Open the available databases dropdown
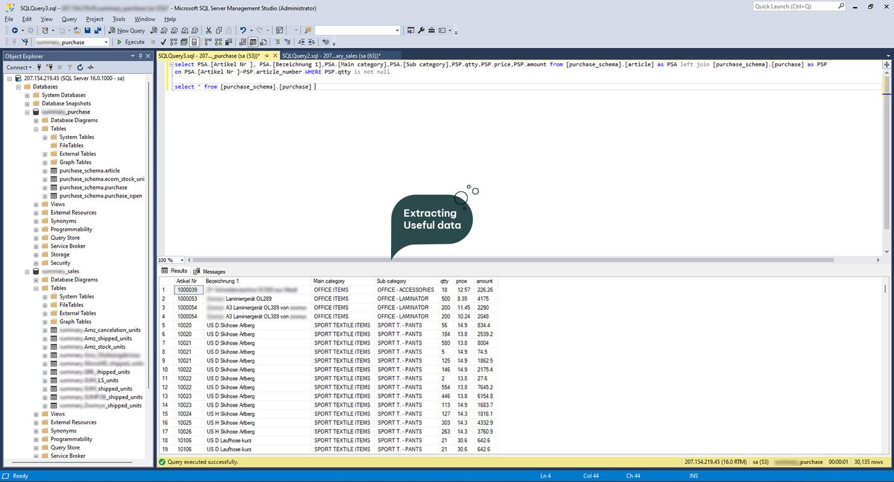Image resolution: width=894 pixels, height=482 pixels. coord(106,42)
